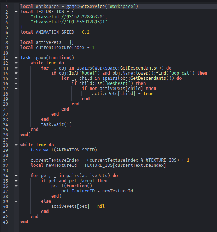Collapse the activePets check fold on line 17

[x=16, y=89]
